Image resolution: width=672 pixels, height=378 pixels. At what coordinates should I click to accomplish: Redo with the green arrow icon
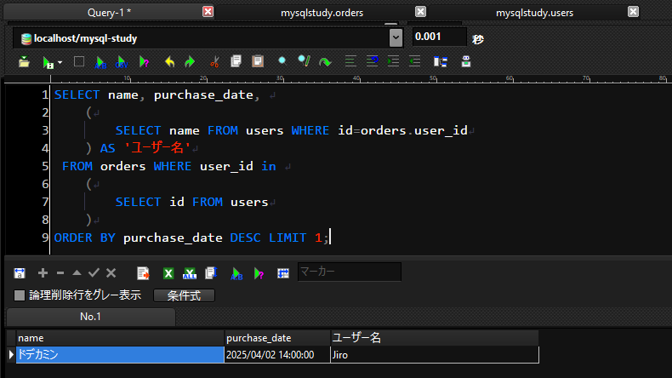pos(190,62)
